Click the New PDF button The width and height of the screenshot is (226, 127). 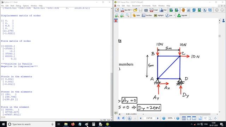126,10
